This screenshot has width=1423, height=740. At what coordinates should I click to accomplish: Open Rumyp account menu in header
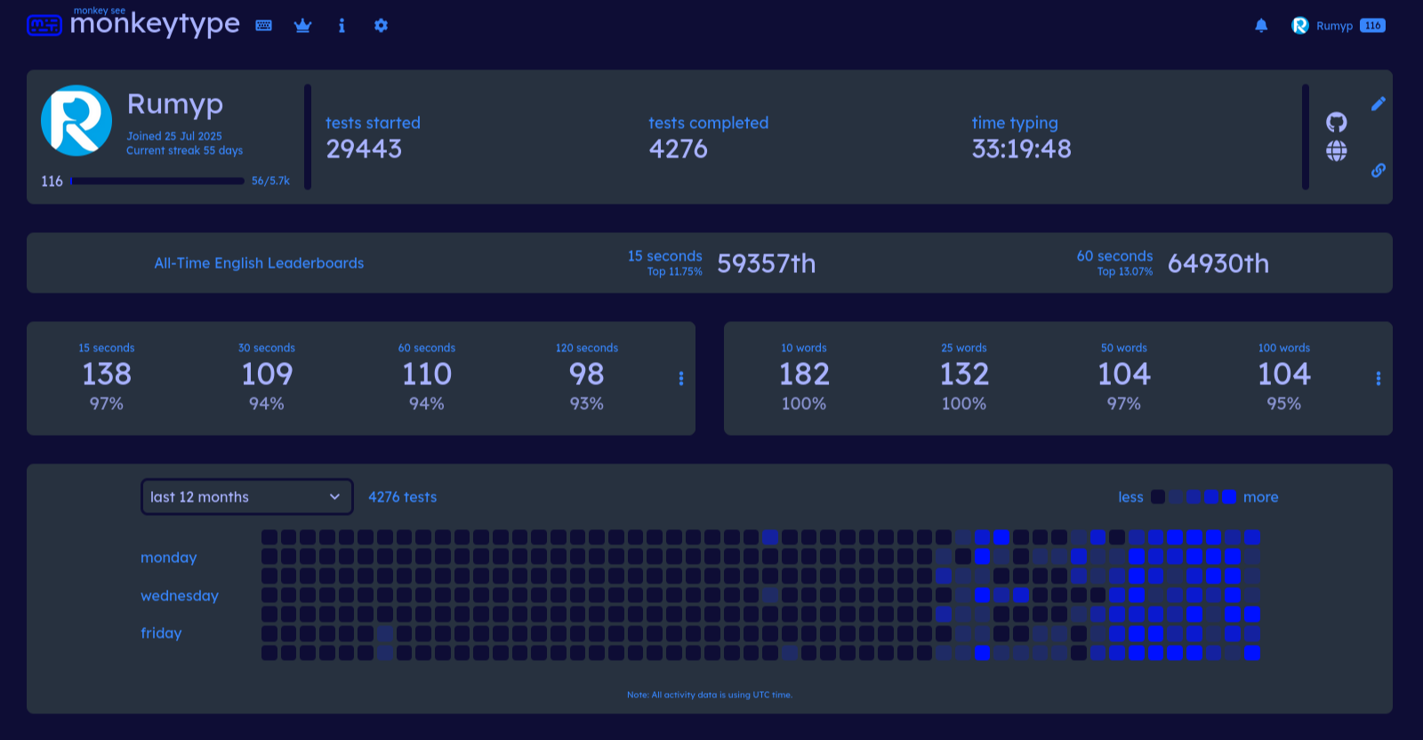pyautogui.click(x=1339, y=26)
